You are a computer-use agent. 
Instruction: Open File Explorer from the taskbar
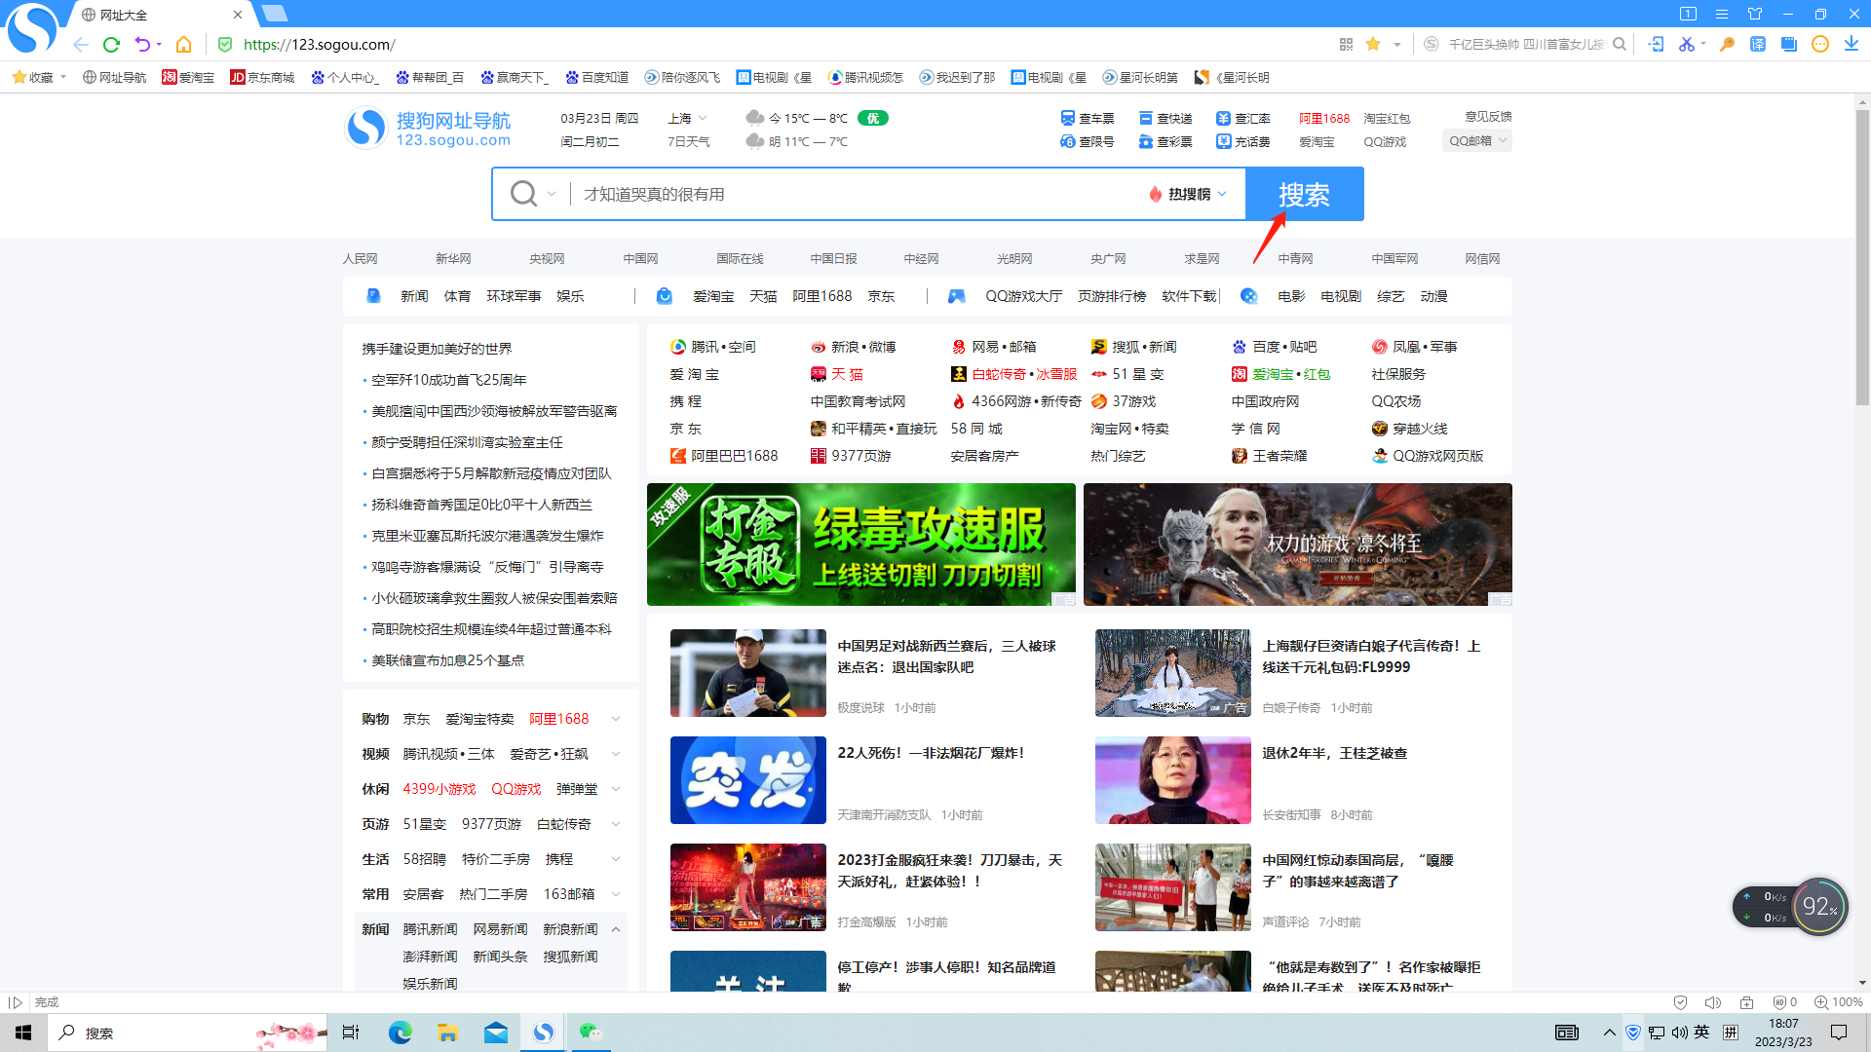(447, 1033)
